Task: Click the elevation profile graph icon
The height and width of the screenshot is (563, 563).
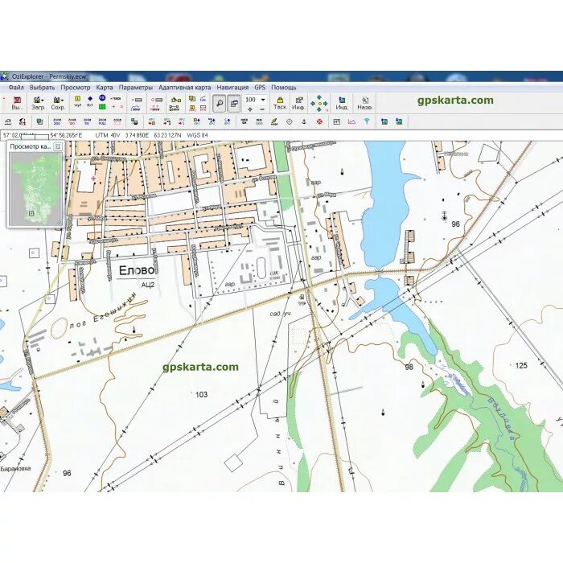Action: 351,122
